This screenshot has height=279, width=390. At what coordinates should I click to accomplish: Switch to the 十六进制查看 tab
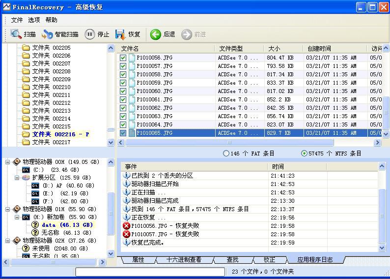(x=184, y=259)
